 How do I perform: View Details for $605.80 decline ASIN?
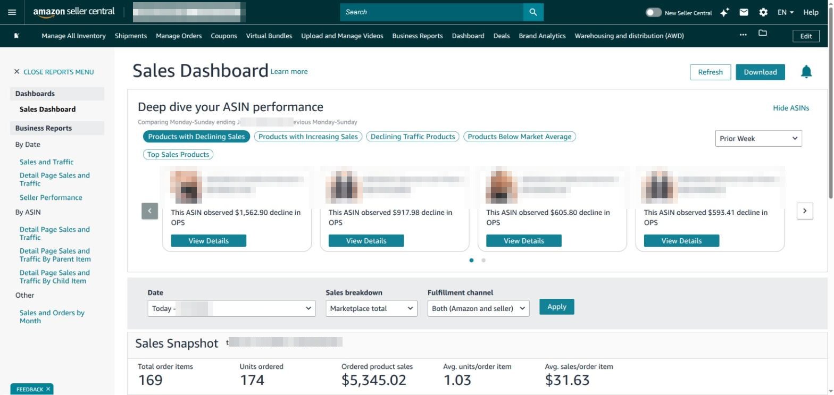(524, 241)
